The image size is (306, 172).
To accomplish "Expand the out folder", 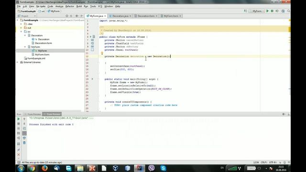I will tap(21, 28).
